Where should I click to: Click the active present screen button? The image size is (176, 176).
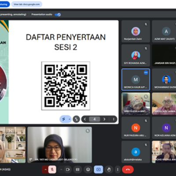tap(99, 169)
